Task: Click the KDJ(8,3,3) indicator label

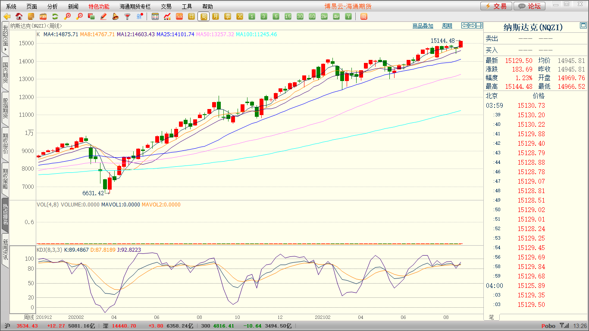Action: [49, 250]
